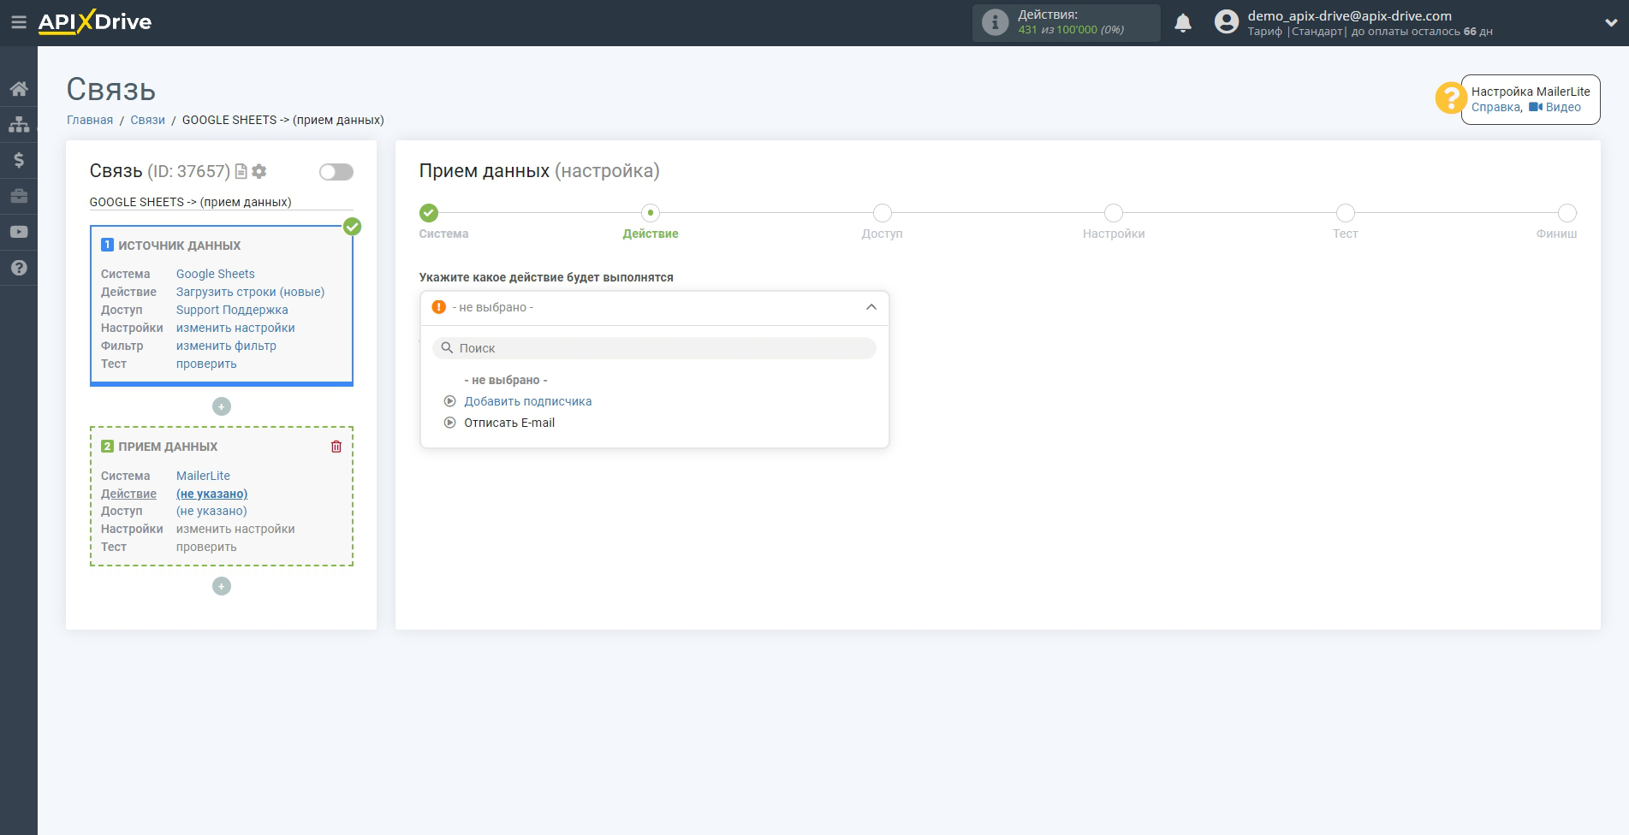Add a step below data receiving block
Screen dimensions: 1629x835
tap(222, 586)
